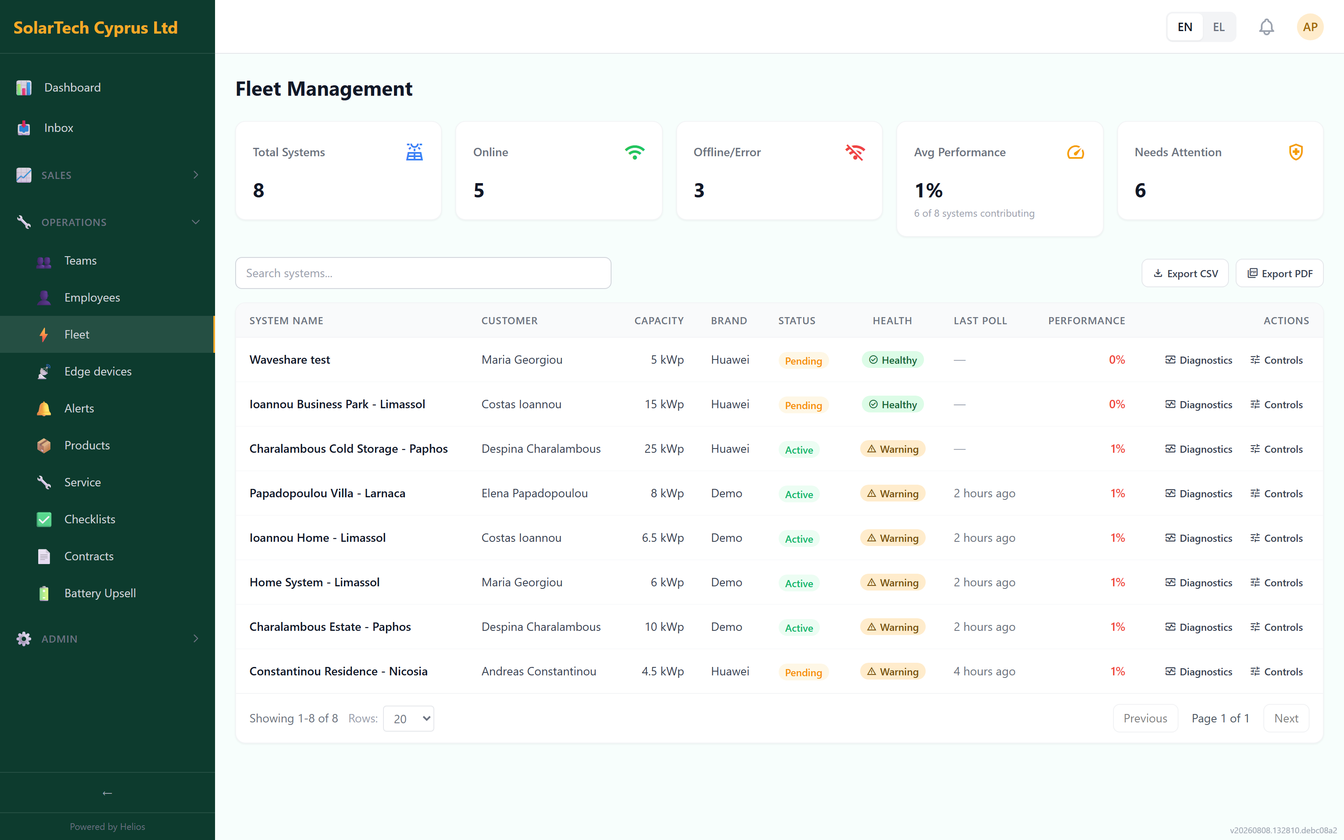This screenshot has width=1344, height=840.
Task: Click the Inbox tray icon in sidebar
Action: point(24,128)
